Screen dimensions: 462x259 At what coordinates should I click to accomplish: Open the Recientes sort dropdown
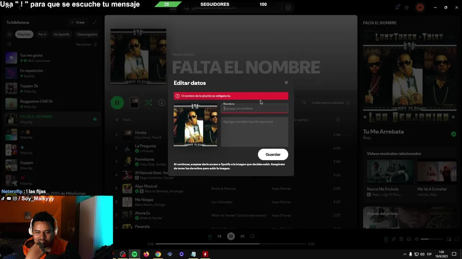[x=86, y=45]
